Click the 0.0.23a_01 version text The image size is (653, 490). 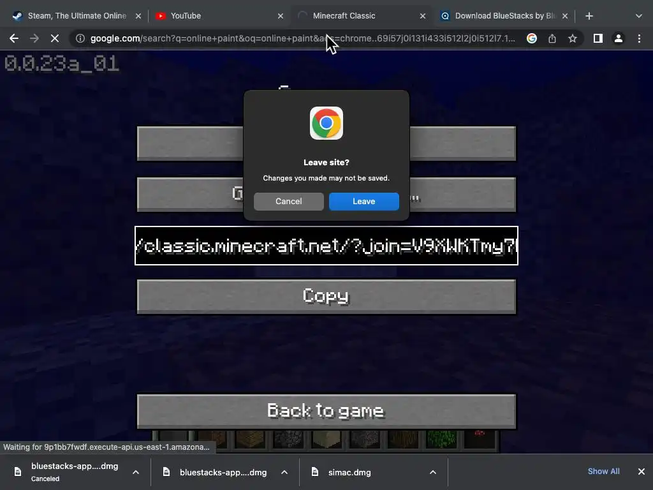tap(62, 64)
